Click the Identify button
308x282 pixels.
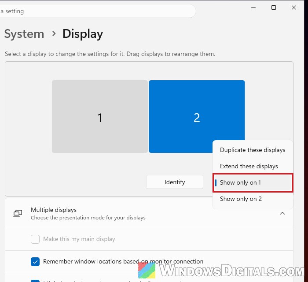pyautogui.click(x=175, y=182)
